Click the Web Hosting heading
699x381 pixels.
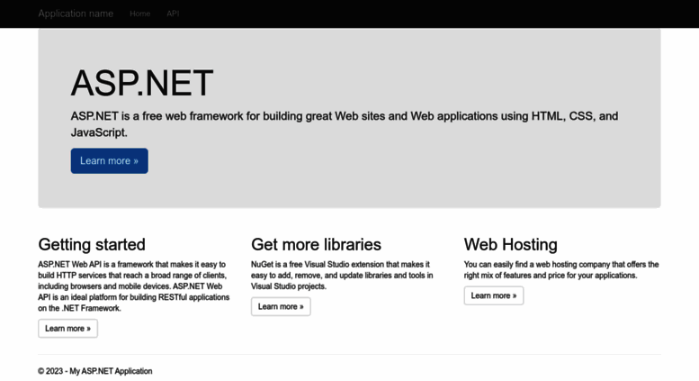[x=511, y=244]
